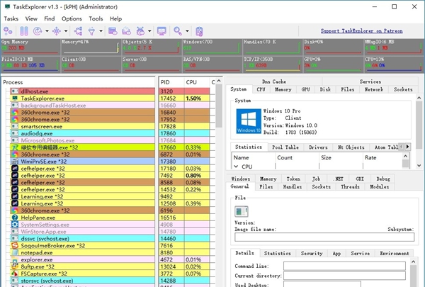
Task: Switch to the Dns Cache tab
Action: [x=273, y=81]
